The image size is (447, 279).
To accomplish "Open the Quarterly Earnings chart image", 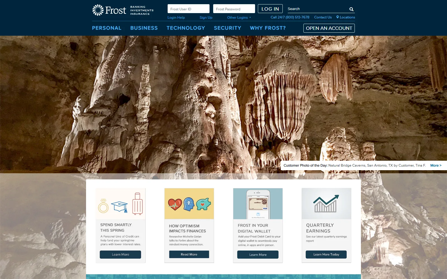I will tap(326, 204).
